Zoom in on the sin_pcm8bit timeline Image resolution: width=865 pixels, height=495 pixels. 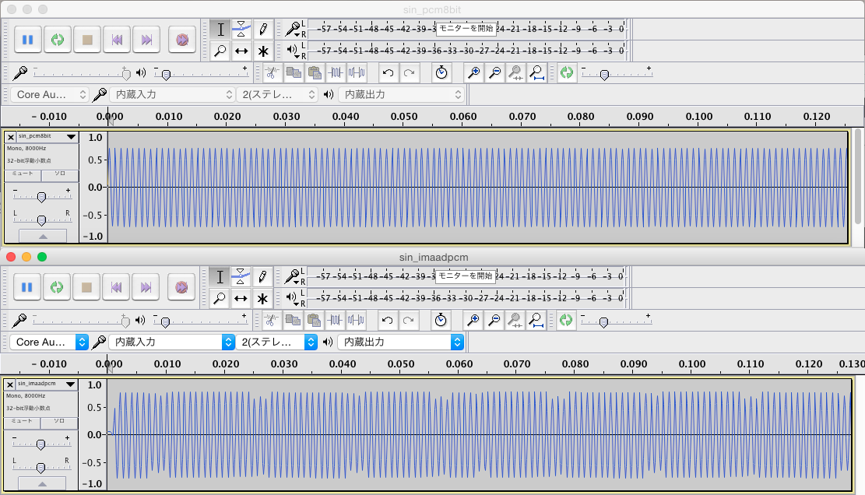click(473, 72)
